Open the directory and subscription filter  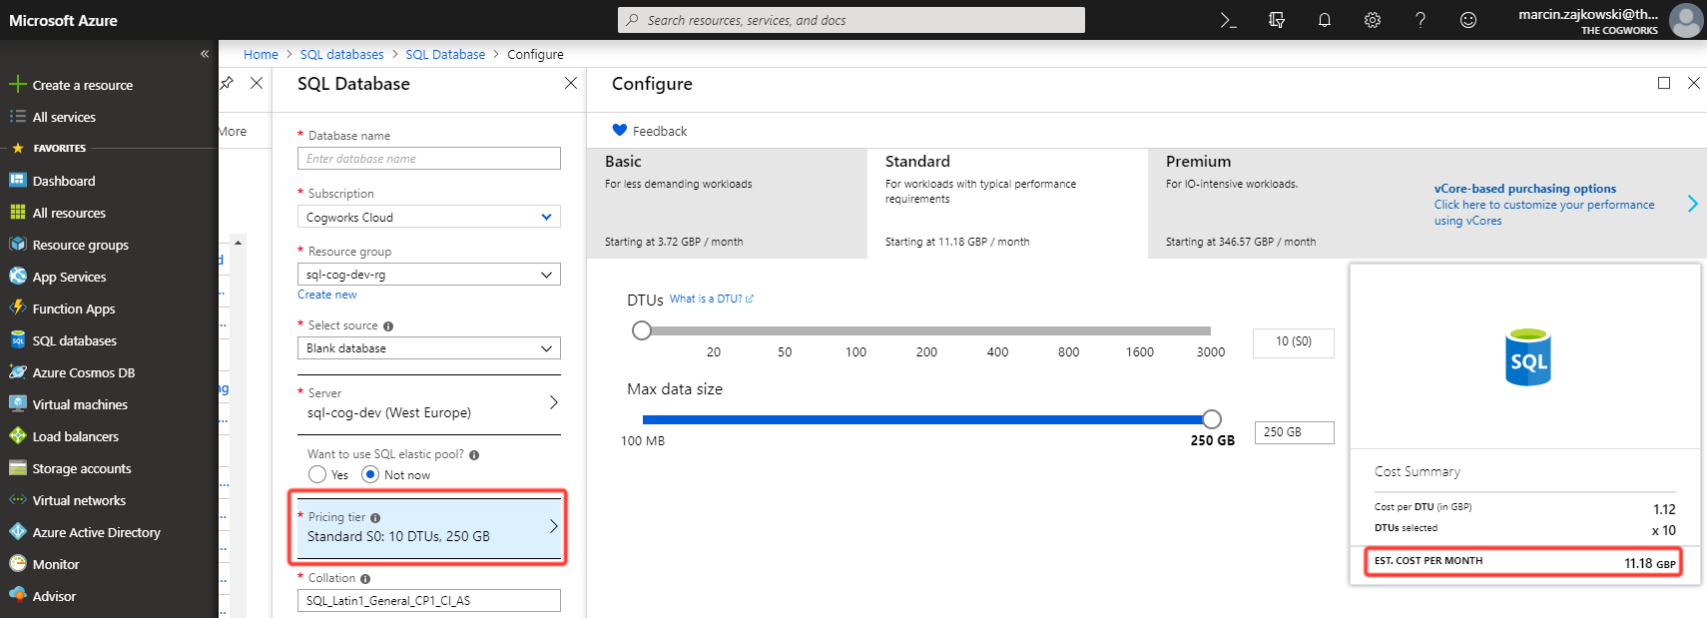1276,20
